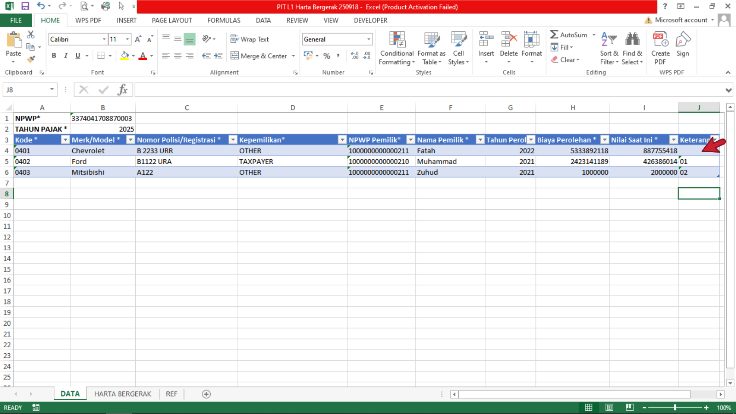
Task: Click the Microsoft account button
Action: point(680,20)
